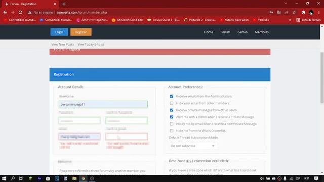Open the Amvr vr soporte bookmark
This screenshot has height=182, width=324.
click(x=92, y=20)
